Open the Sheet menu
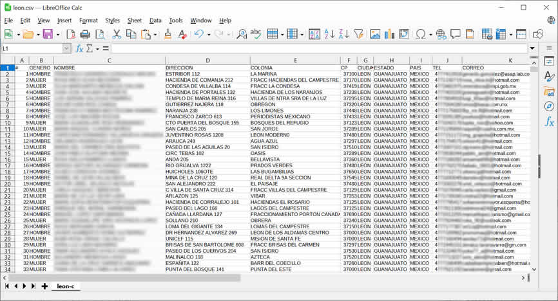The width and height of the screenshot is (558, 301). point(135,21)
